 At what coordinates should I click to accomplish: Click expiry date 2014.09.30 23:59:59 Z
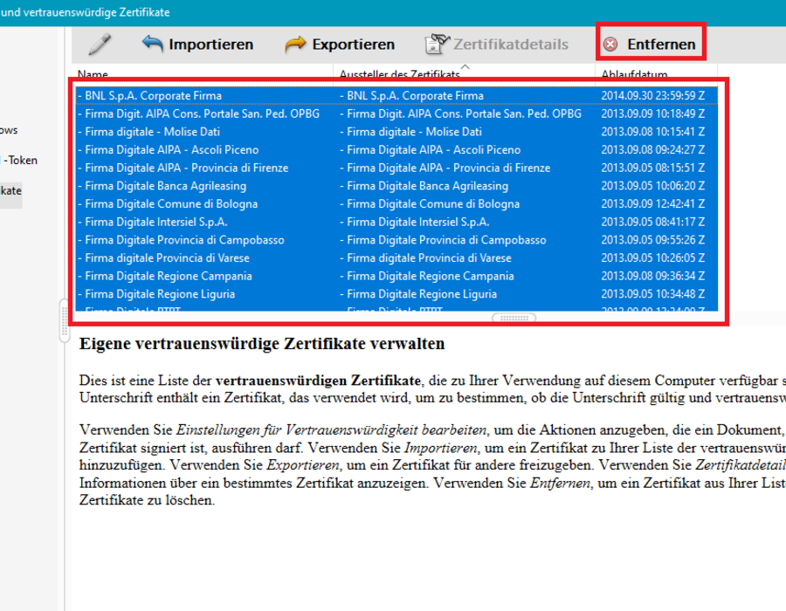tap(653, 96)
